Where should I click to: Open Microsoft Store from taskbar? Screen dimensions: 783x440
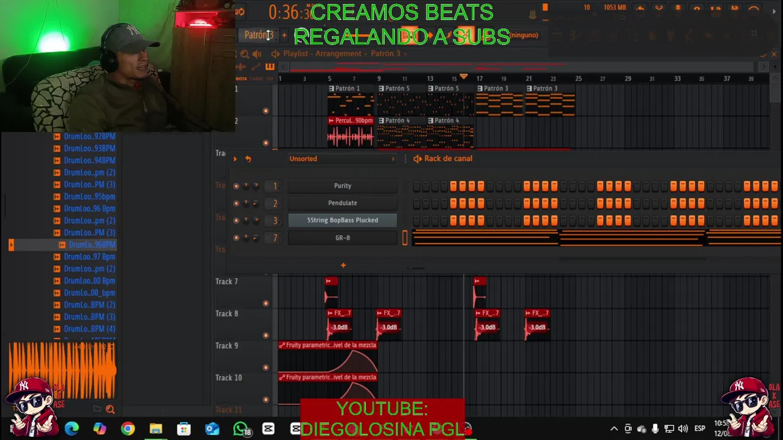click(x=184, y=429)
